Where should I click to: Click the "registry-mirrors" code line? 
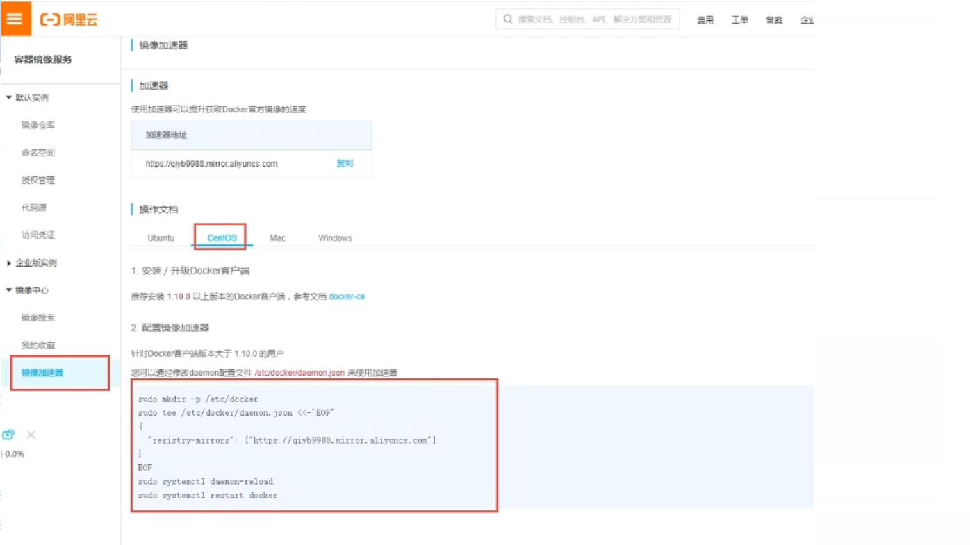[x=292, y=440]
